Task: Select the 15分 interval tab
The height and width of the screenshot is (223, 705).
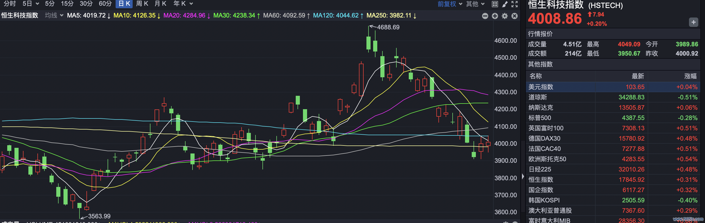Action: point(67,4)
